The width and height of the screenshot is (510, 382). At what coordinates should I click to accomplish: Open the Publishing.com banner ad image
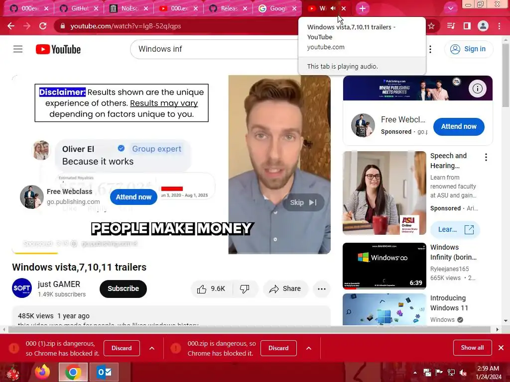418,88
